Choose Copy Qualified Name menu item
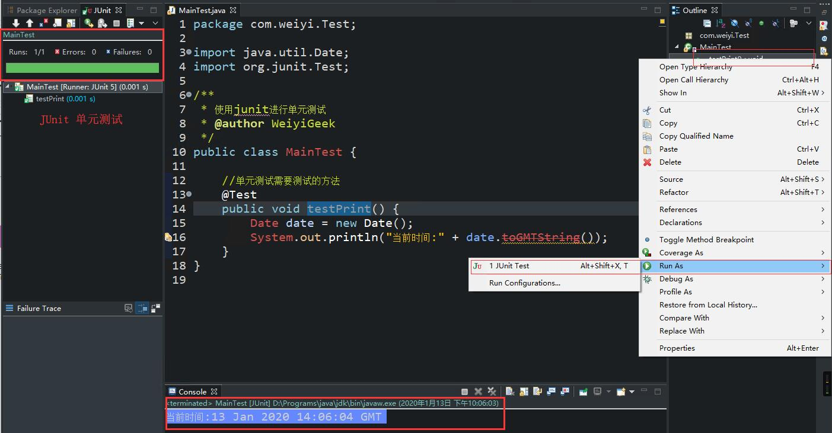Image resolution: width=832 pixels, height=433 pixels. [x=734, y=136]
